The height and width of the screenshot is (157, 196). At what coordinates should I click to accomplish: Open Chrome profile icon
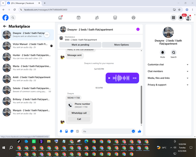pyautogui.click(x=187, y=10)
